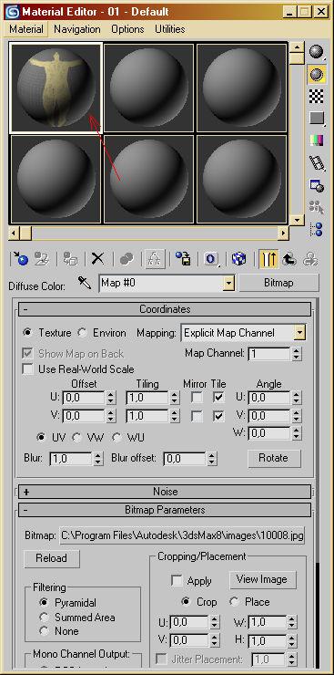Enable the Cropping Apply checkbox
The height and width of the screenshot is (675, 334).
pos(177,580)
